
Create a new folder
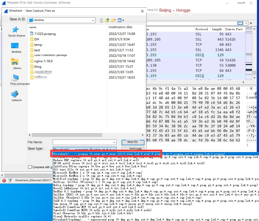pyautogui.click(x=113, y=20)
